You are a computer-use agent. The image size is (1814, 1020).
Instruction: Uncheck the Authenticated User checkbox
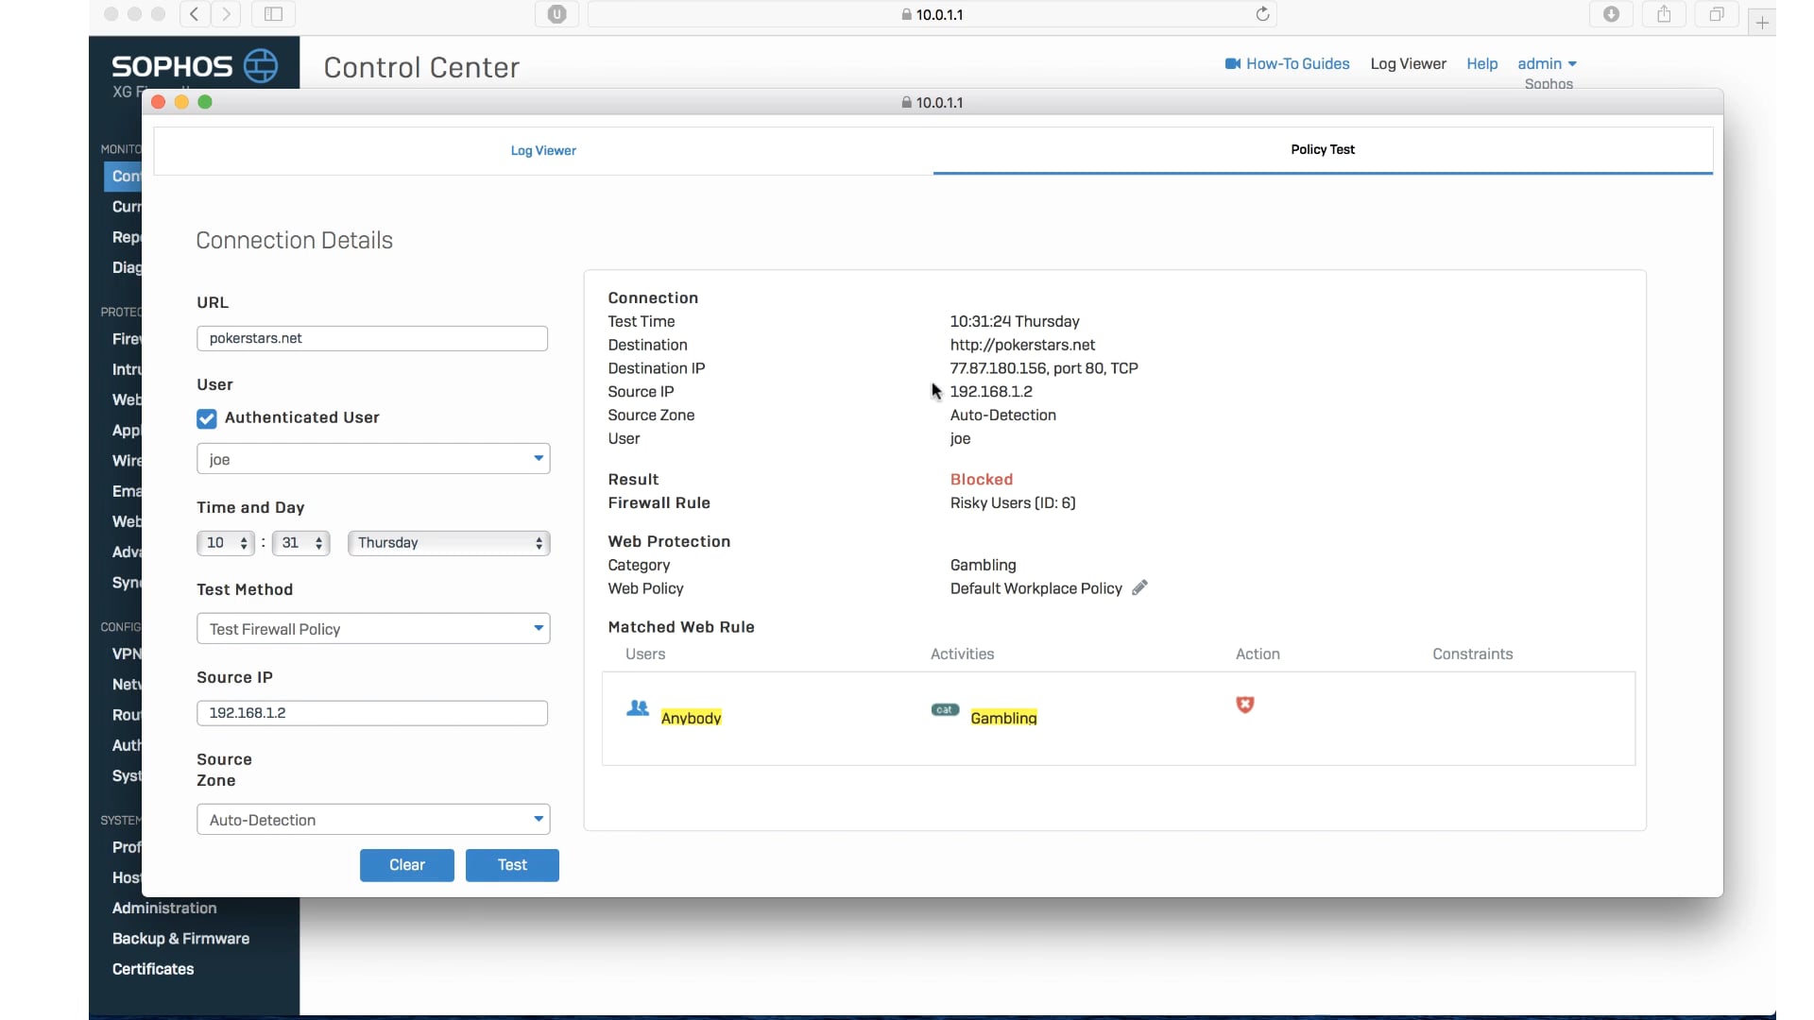pos(207,418)
